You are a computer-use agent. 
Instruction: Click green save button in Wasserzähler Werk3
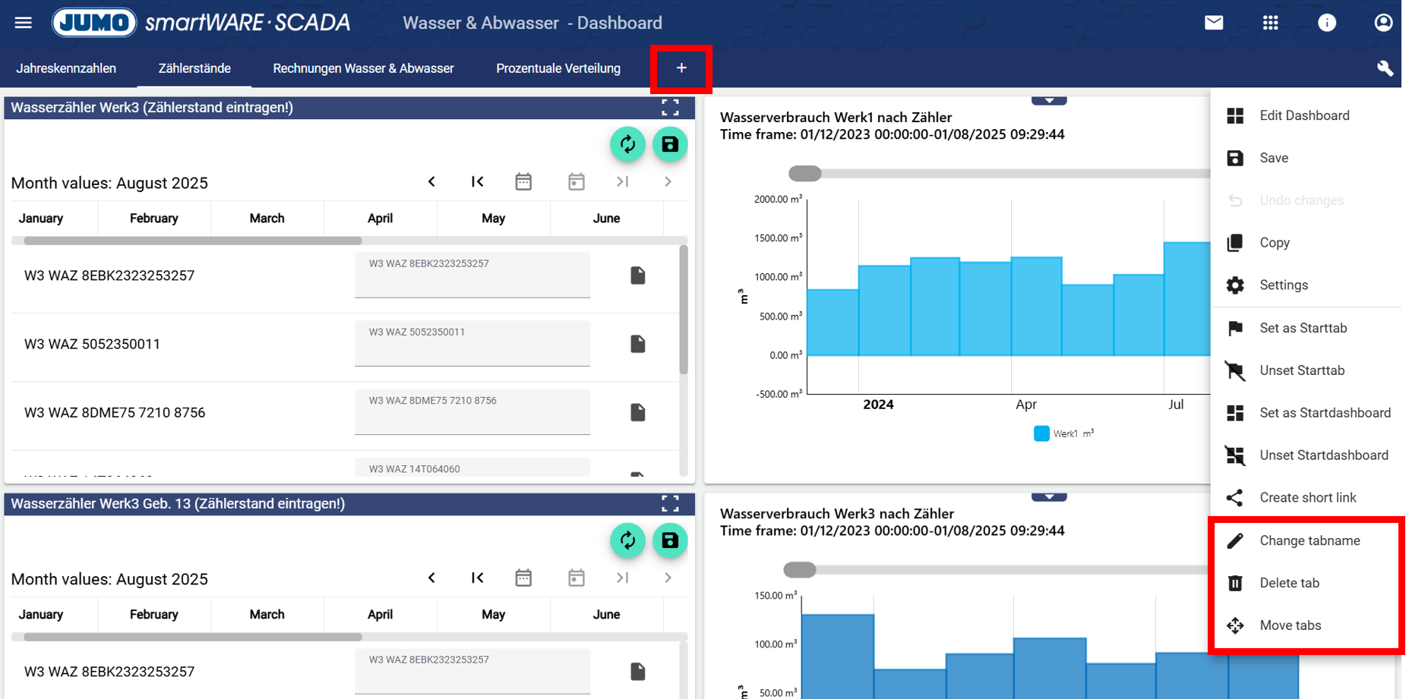tap(669, 144)
